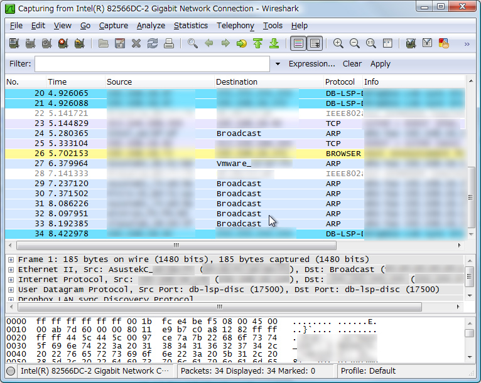Viewport: 481px width, 383px height.
Task: Open the Go menu
Action: (x=85, y=26)
